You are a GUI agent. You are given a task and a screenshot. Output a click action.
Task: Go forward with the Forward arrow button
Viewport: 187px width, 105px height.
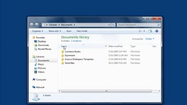pos(37,25)
